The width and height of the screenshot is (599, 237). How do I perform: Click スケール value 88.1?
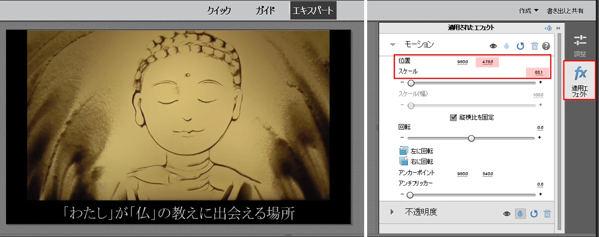point(538,72)
